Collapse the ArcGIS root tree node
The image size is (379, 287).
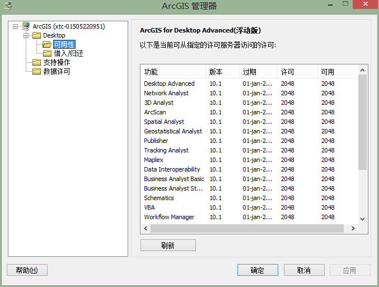coord(16,26)
